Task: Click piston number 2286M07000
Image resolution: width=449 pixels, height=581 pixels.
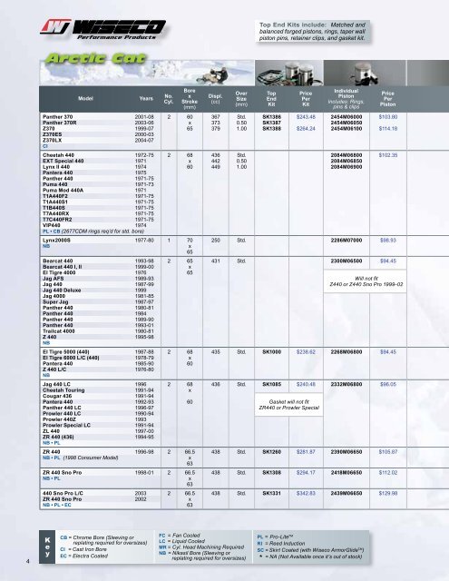Action: [347, 241]
